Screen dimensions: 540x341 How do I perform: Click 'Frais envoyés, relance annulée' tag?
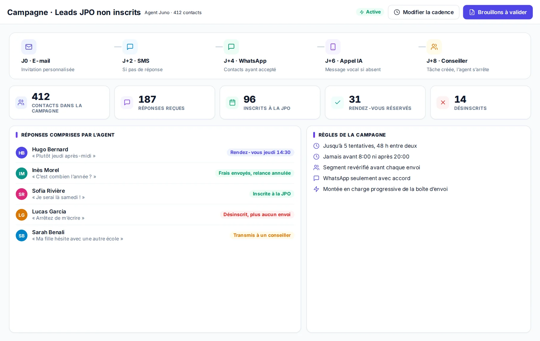255,173
